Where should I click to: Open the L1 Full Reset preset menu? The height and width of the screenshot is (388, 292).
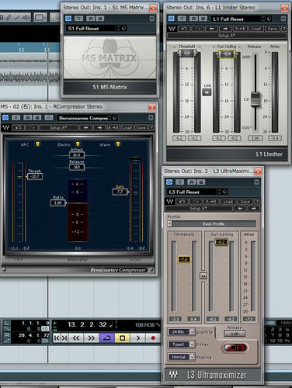[x=242, y=19]
